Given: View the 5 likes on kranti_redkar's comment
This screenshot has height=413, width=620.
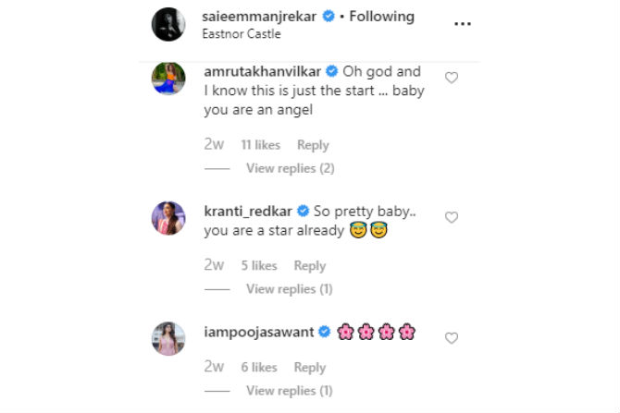Looking at the screenshot, I should pos(259,266).
